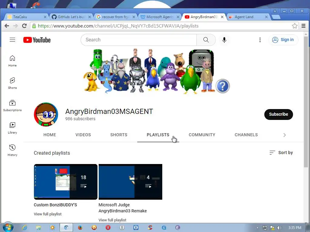The height and width of the screenshot is (232, 310).
Task: Switch to the channel HOME tab
Action: coord(50,135)
